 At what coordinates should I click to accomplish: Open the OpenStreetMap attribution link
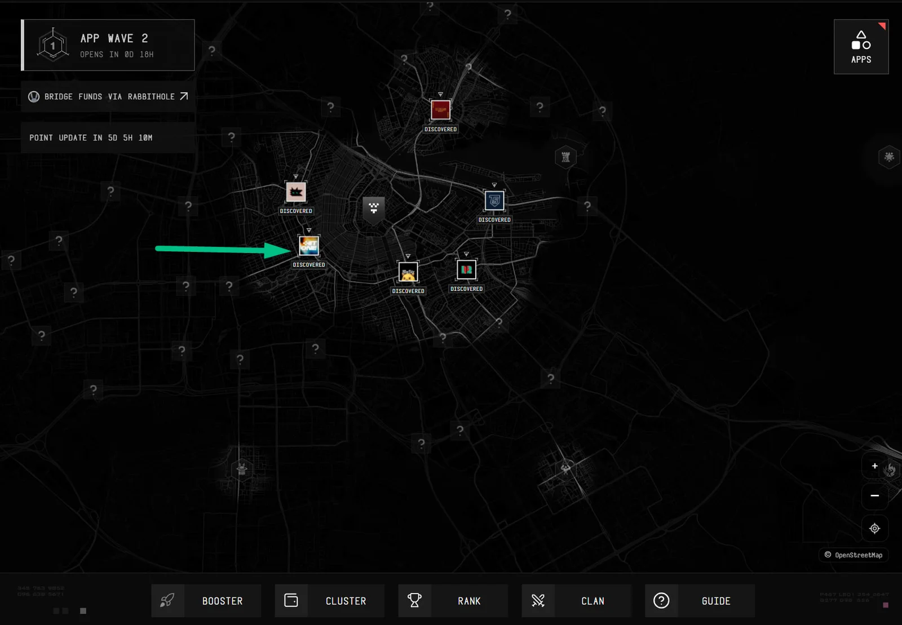pos(854,555)
